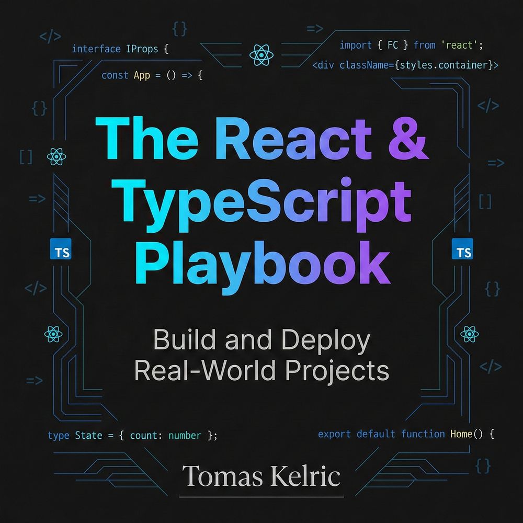The width and height of the screenshot is (523, 523).
Task: Click the square brackets symbol on the right side
Action: 485,201
